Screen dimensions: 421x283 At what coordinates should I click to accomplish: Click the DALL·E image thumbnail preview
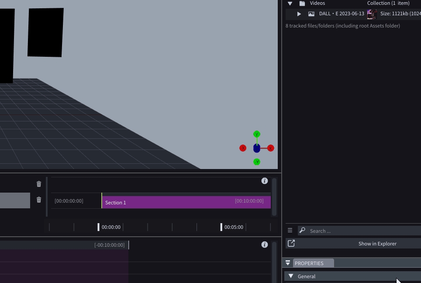372,14
